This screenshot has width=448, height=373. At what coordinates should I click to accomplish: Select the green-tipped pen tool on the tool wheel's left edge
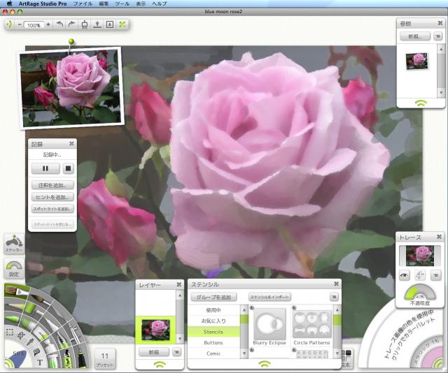pos(12,319)
